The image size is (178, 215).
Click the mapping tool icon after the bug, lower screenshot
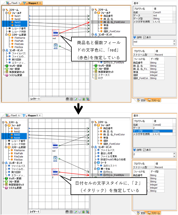pos(88,212)
